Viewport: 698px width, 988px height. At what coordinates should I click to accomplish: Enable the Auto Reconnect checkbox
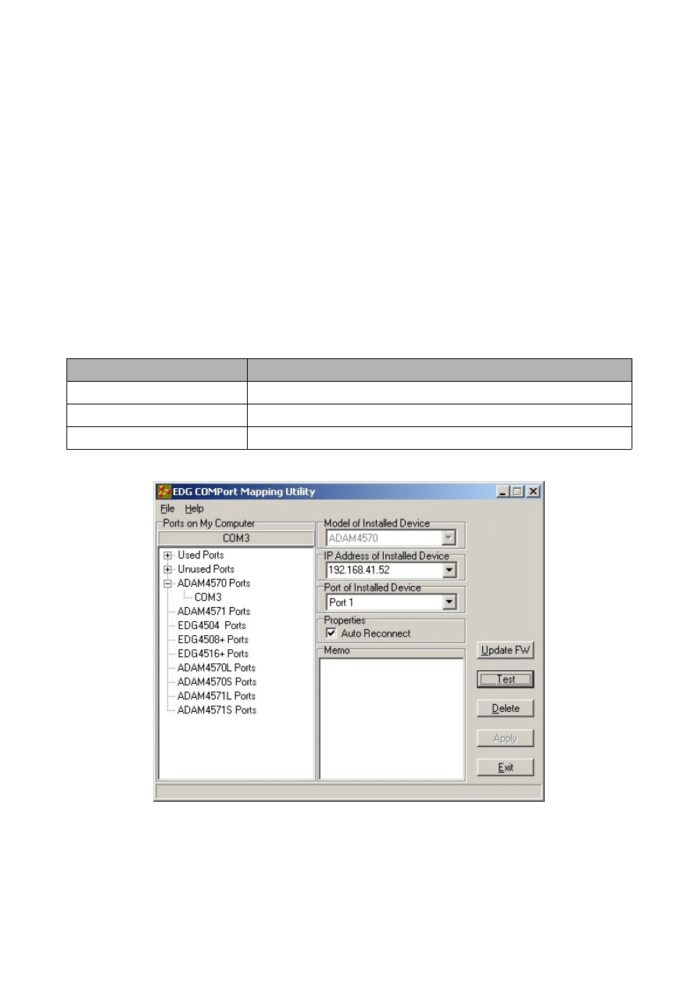(331, 634)
